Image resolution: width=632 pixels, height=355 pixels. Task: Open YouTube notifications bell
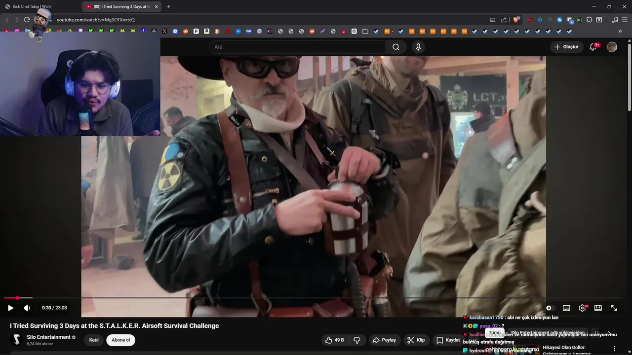click(x=593, y=47)
